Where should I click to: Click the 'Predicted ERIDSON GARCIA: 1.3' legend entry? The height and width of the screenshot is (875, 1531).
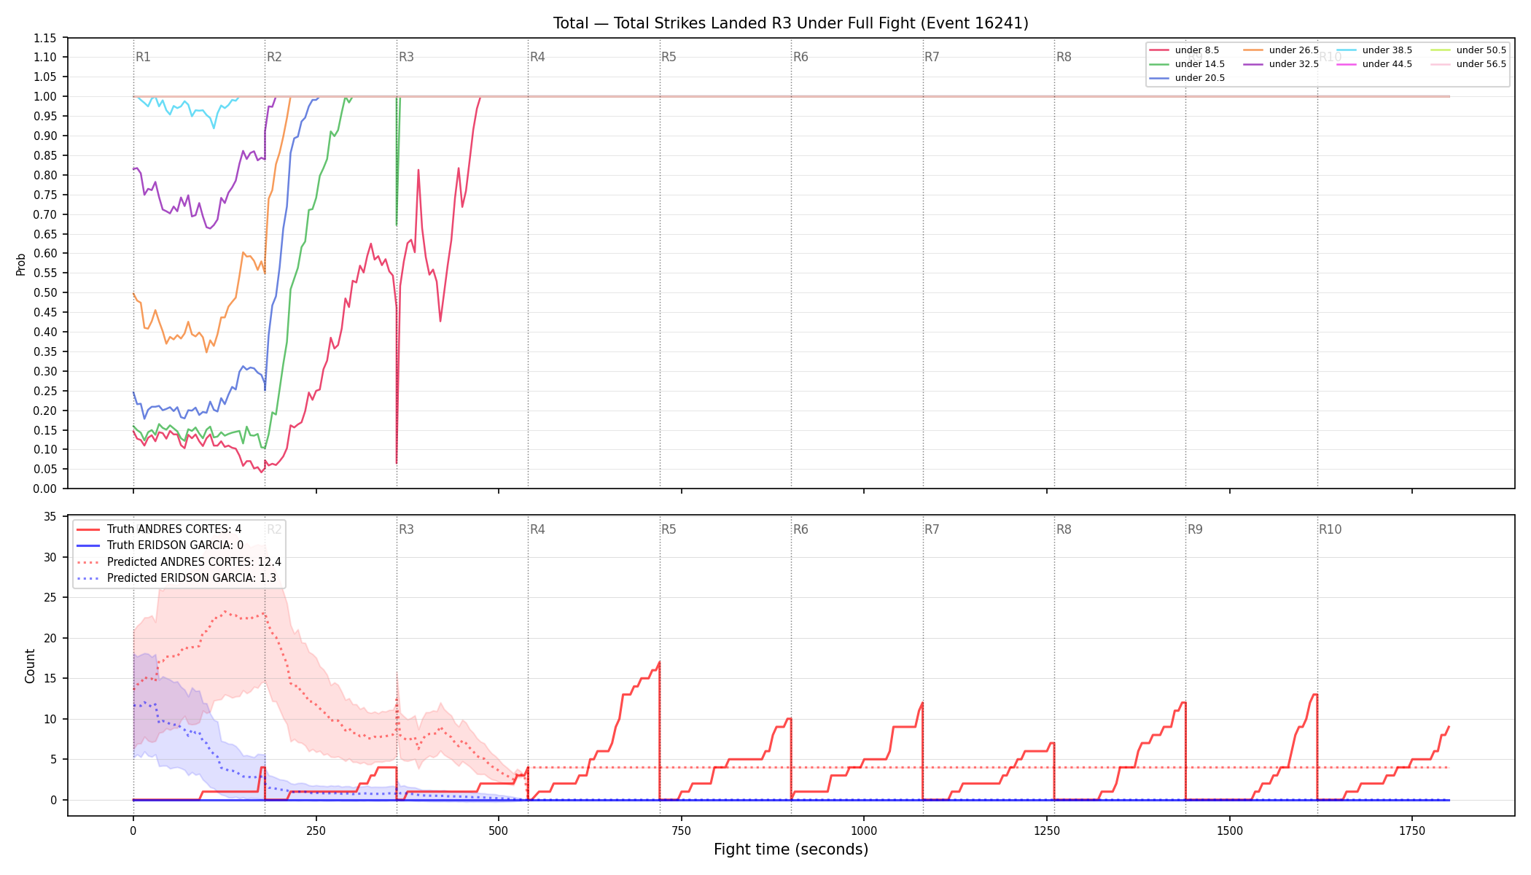tap(192, 578)
